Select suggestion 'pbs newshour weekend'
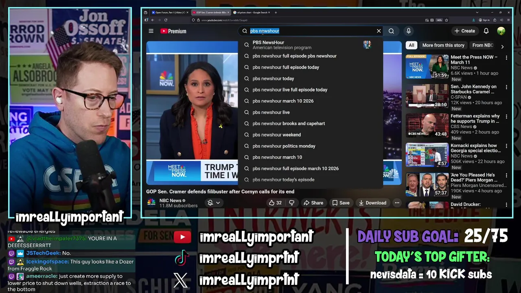 coord(310,135)
